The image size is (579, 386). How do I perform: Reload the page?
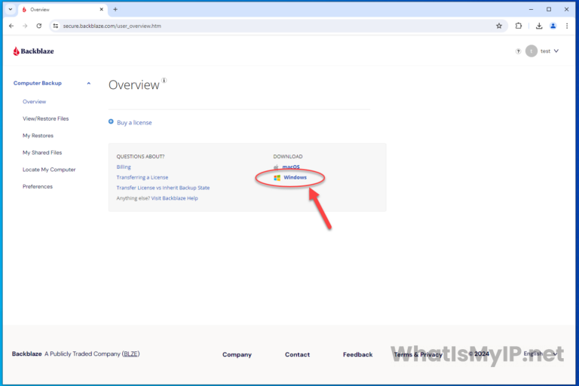tap(38, 26)
